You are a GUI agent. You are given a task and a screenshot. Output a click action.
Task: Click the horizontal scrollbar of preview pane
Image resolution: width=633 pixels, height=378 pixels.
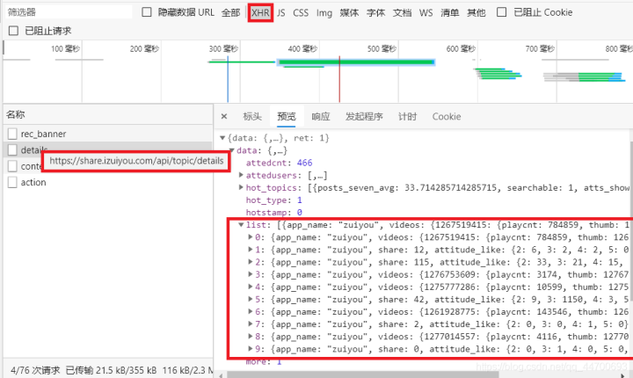pos(362,374)
